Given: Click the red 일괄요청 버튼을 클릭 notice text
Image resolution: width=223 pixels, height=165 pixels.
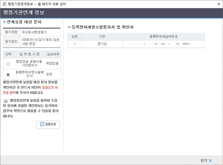Looking at the screenshot, I should (x=30, y=90).
